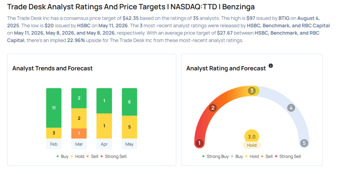Select the May month label
Viewport: 353px width, 174px height.
pyautogui.click(x=130, y=144)
